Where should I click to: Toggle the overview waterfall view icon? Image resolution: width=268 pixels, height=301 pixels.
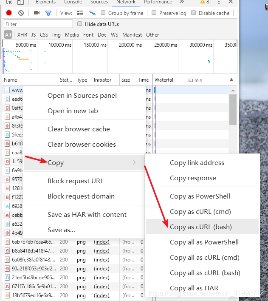tap(92, 13)
